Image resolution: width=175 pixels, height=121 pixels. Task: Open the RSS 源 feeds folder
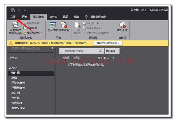pyautogui.click(x=16, y=93)
